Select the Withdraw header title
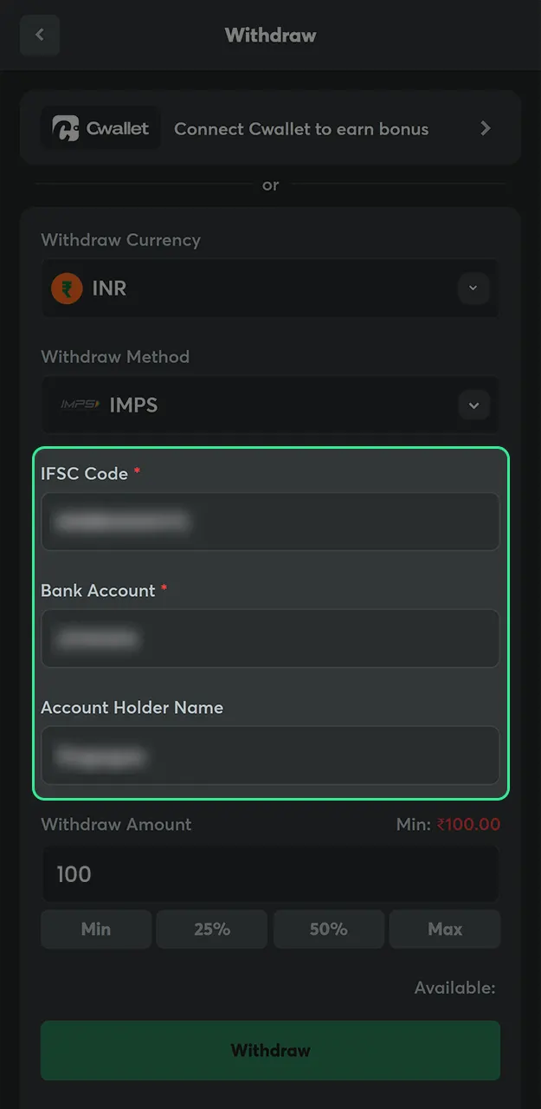The height and width of the screenshot is (1109, 541). tap(270, 35)
